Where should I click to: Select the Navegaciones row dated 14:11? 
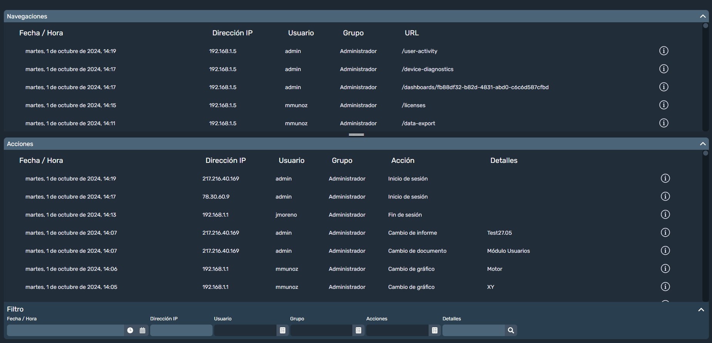click(353, 123)
